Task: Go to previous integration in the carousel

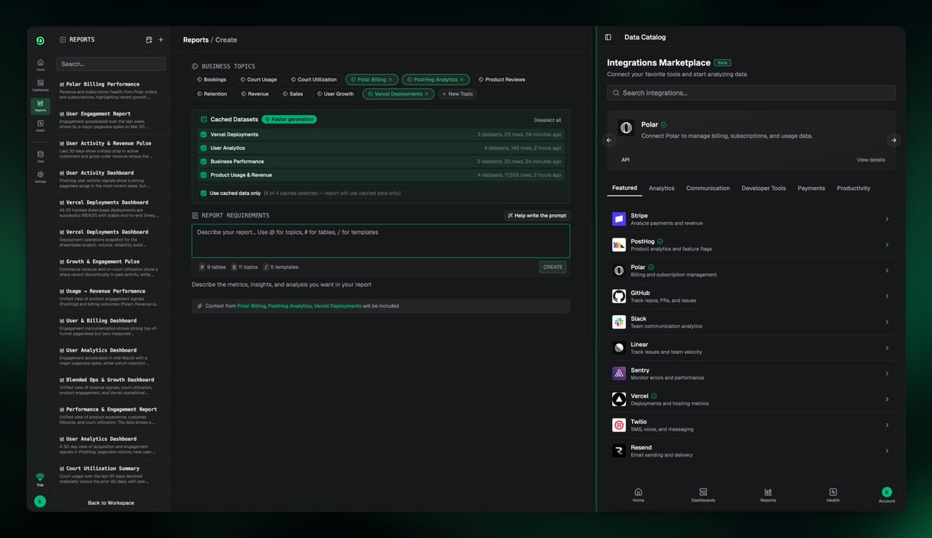Action: (609, 141)
